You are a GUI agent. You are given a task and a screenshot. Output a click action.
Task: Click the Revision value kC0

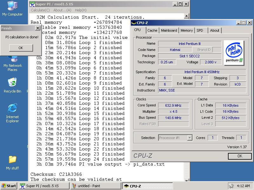pos(237,84)
